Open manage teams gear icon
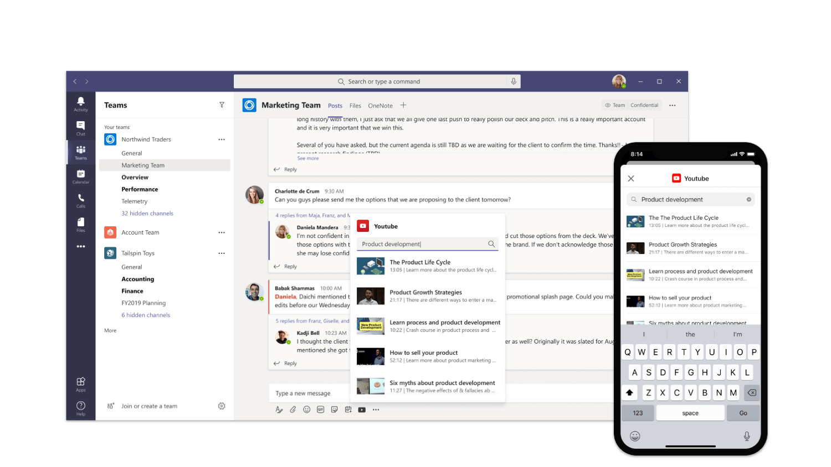Screen dimensions: 831x467 click(x=222, y=406)
